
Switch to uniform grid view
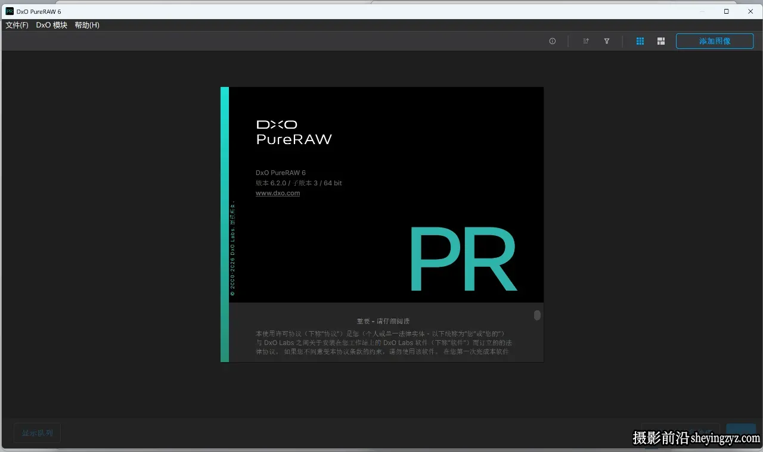[x=640, y=41]
